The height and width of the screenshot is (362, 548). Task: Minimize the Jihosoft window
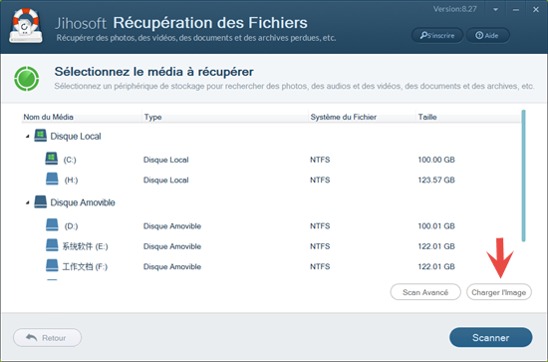tap(515, 10)
